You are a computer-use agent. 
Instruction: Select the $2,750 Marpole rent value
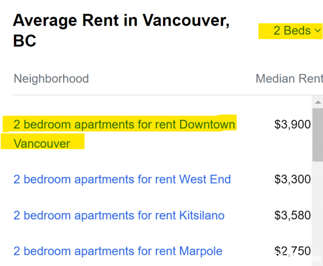[x=292, y=251]
